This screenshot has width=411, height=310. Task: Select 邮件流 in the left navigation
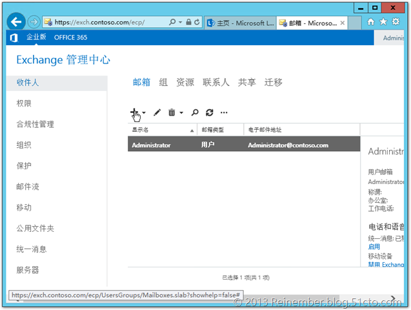pyautogui.click(x=28, y=187)
